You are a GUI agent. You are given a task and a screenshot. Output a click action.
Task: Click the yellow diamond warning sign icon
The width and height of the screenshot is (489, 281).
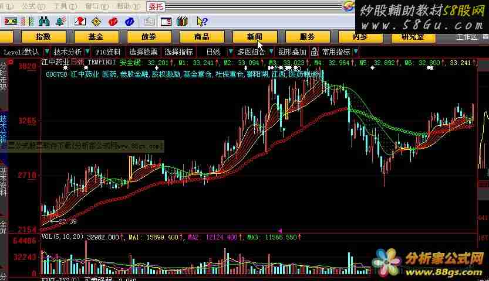(x=97, y=22)
